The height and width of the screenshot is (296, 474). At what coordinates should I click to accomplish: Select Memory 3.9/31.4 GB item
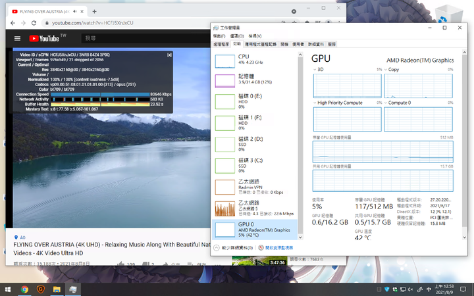(x=255, y=81)
